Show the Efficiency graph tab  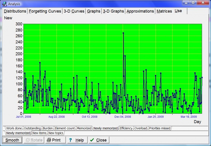pos(126,128)
